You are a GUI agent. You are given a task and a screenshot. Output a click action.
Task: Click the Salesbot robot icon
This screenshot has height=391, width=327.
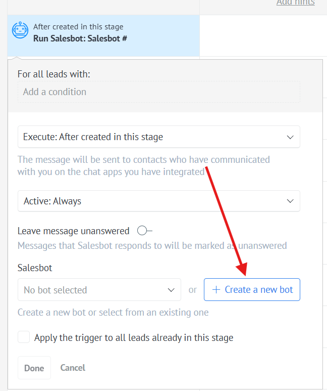(20, 30)
